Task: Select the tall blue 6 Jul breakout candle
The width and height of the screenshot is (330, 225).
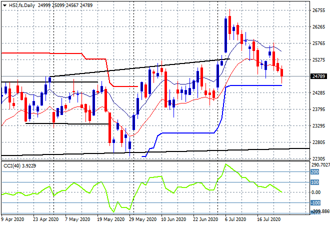Action: coord(226,35)
